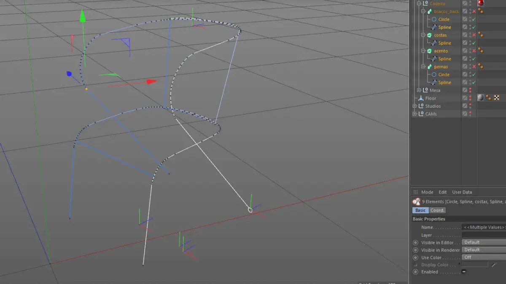Select the pernas sweep object icon

pyautogui.click(x=429, y=67)
